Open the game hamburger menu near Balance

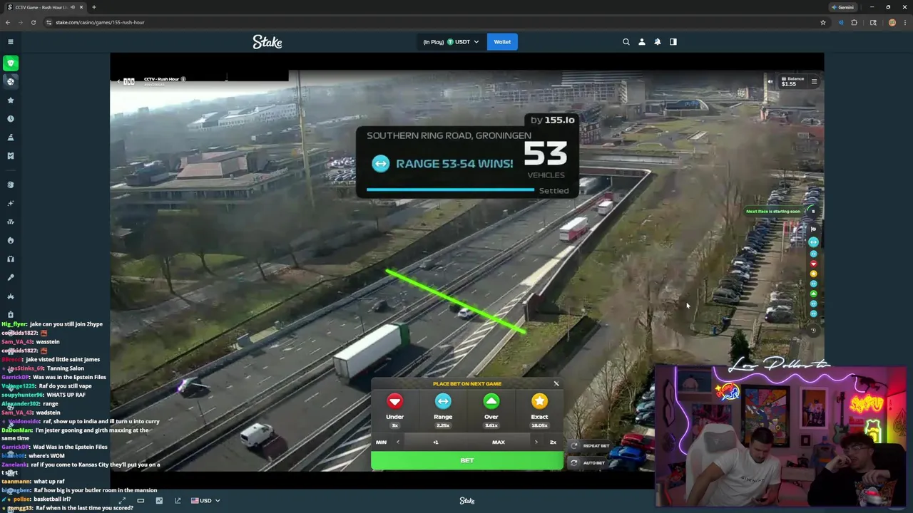(x=814, y=82)
